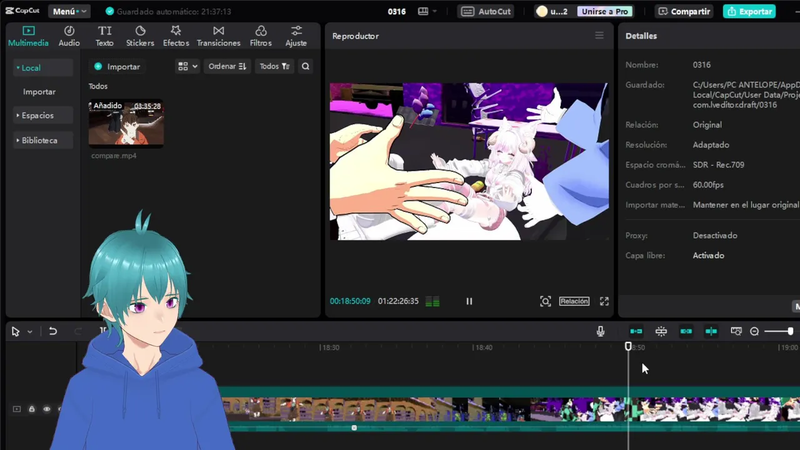
Task: Toggle main track magnet
Action: [x=636, y=331]
